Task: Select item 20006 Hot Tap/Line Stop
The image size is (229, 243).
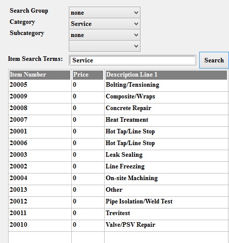Action: (x=118, y=143)
